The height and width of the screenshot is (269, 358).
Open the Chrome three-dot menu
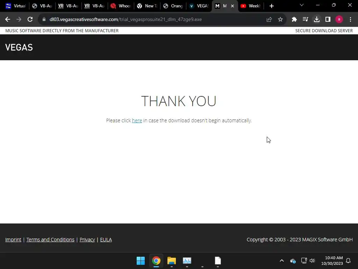(350, 20)
